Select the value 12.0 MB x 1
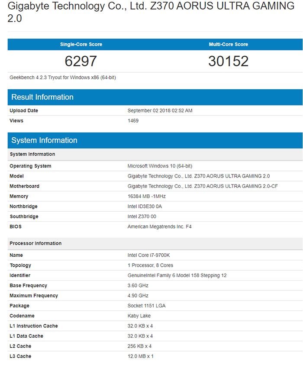 pos(140,356)
